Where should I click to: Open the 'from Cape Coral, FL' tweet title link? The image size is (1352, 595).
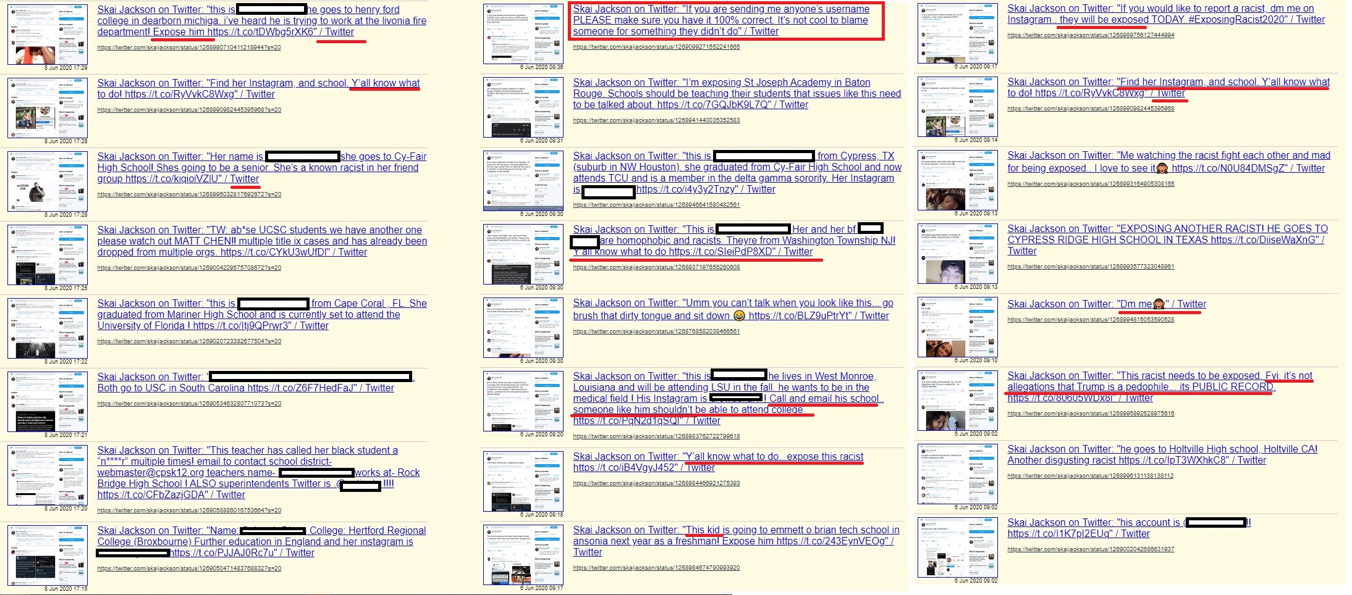point(261,314)
